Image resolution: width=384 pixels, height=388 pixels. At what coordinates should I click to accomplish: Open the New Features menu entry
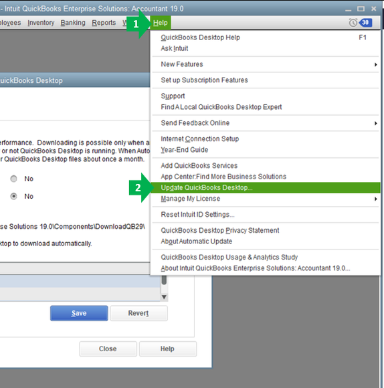tap(265, 64)
